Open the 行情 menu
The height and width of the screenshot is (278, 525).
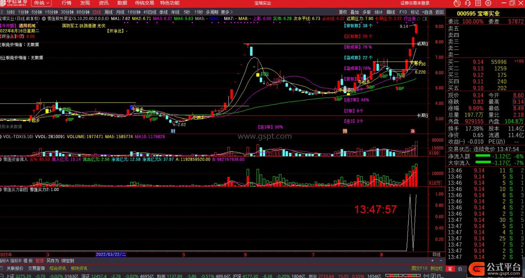(x=66, y=3)
